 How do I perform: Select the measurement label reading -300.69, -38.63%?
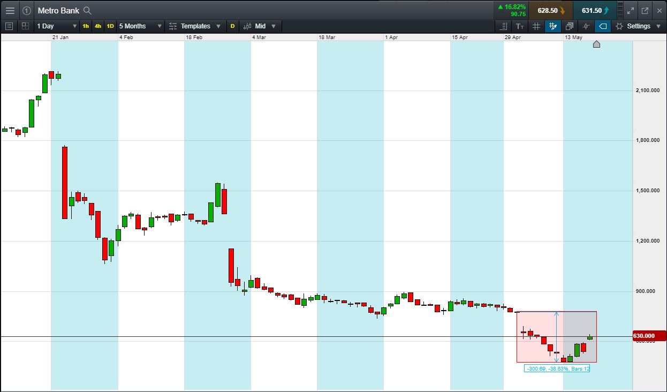click(557, 368)
